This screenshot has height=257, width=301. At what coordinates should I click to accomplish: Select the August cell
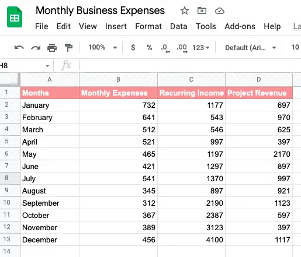click(50, 191)
